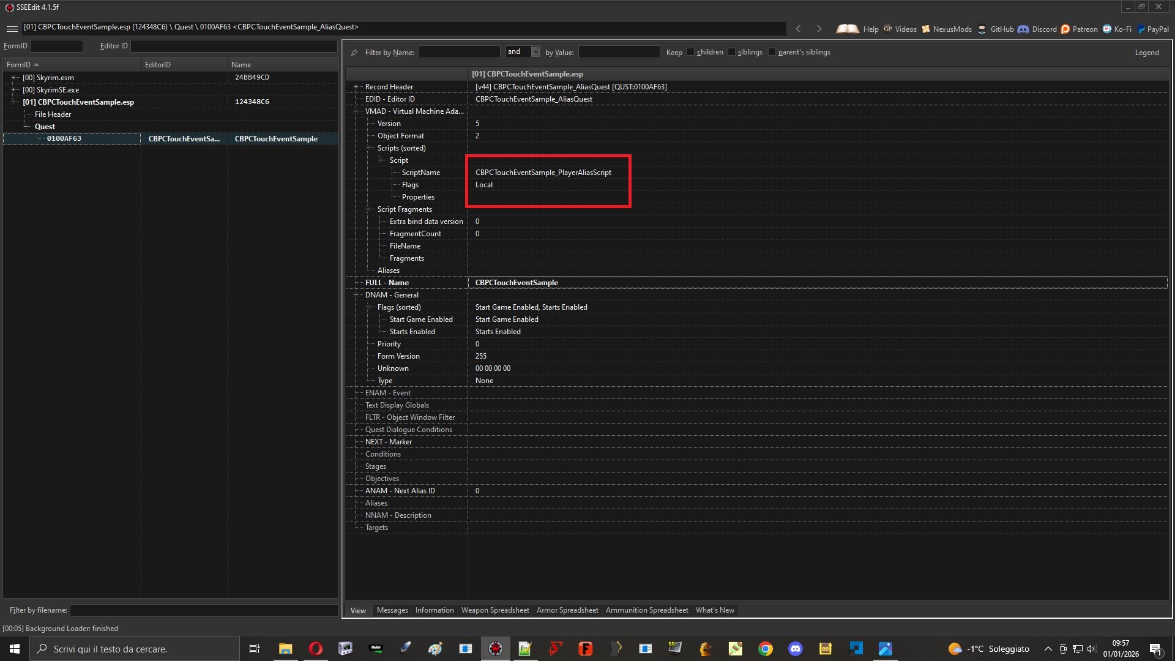1175x661 pixels.
Task: Select the File Header tree item
Action: coord(53,114)
